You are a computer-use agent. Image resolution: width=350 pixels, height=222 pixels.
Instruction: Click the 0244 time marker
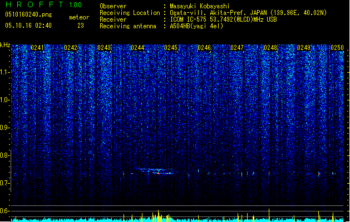pos(137,47)
